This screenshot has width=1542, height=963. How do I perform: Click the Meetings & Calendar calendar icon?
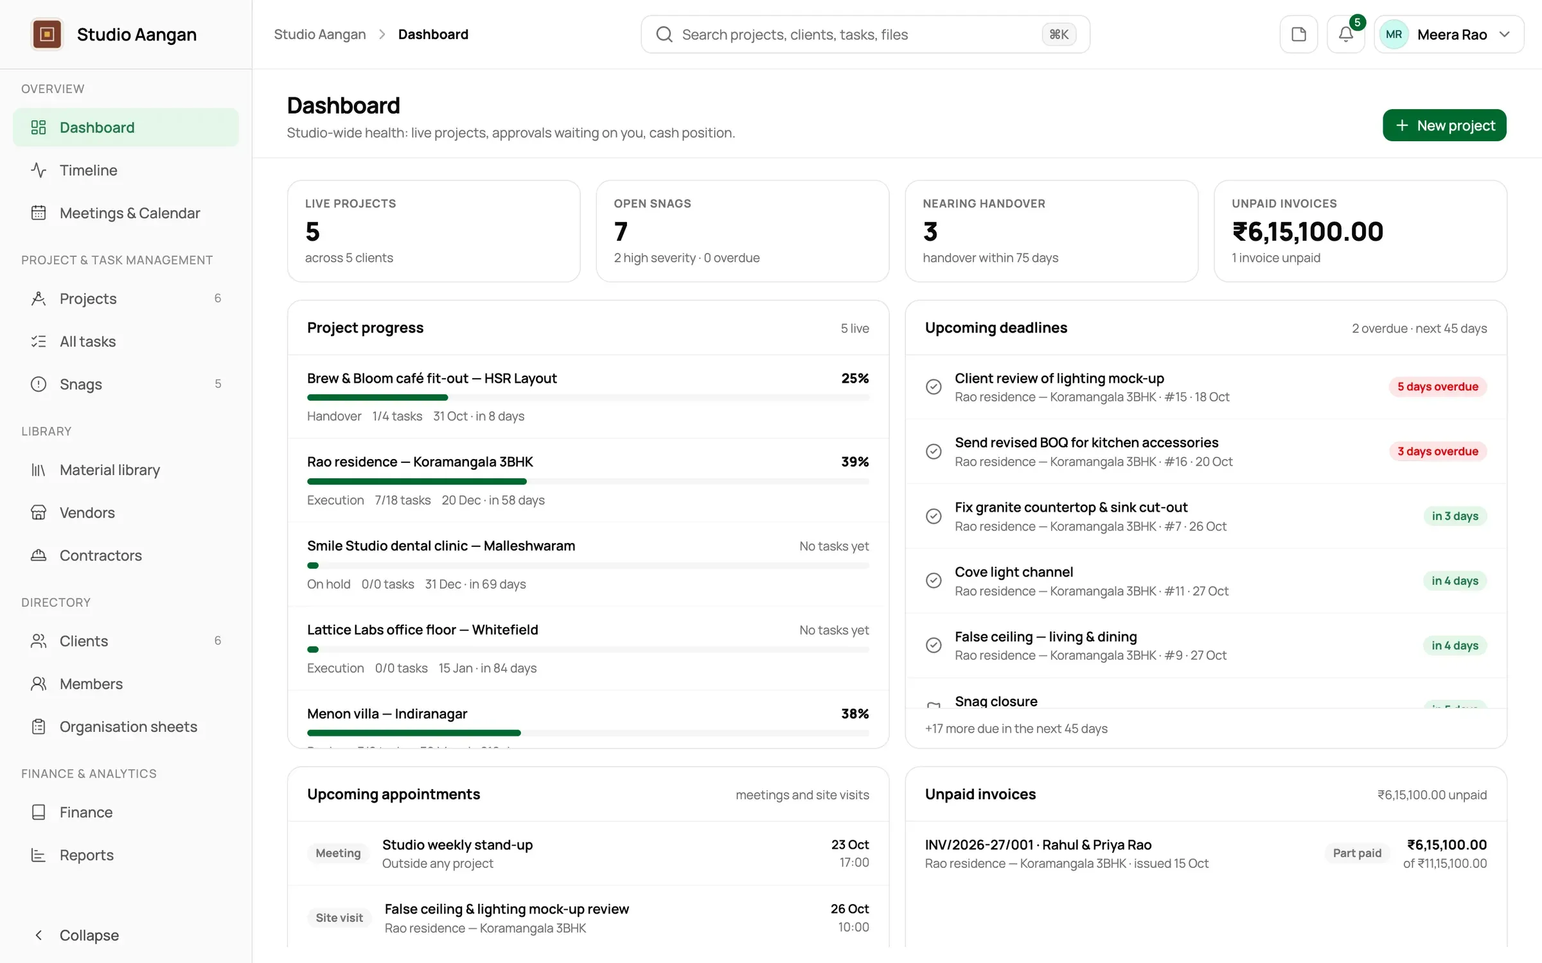(39, 213)
